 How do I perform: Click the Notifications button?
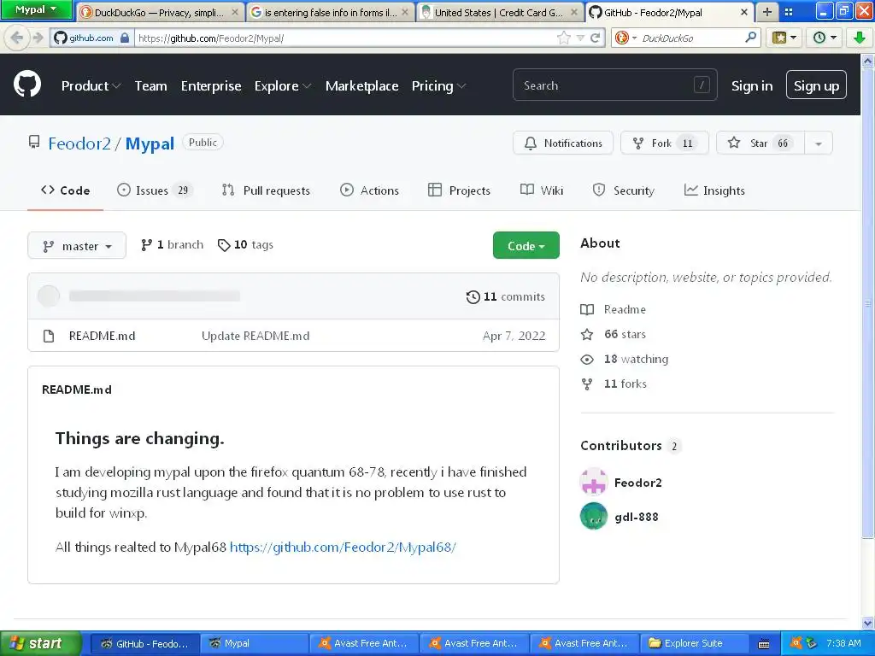pos(562,143)
